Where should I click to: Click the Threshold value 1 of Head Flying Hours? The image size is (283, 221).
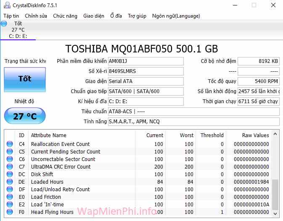coord(222,212)
